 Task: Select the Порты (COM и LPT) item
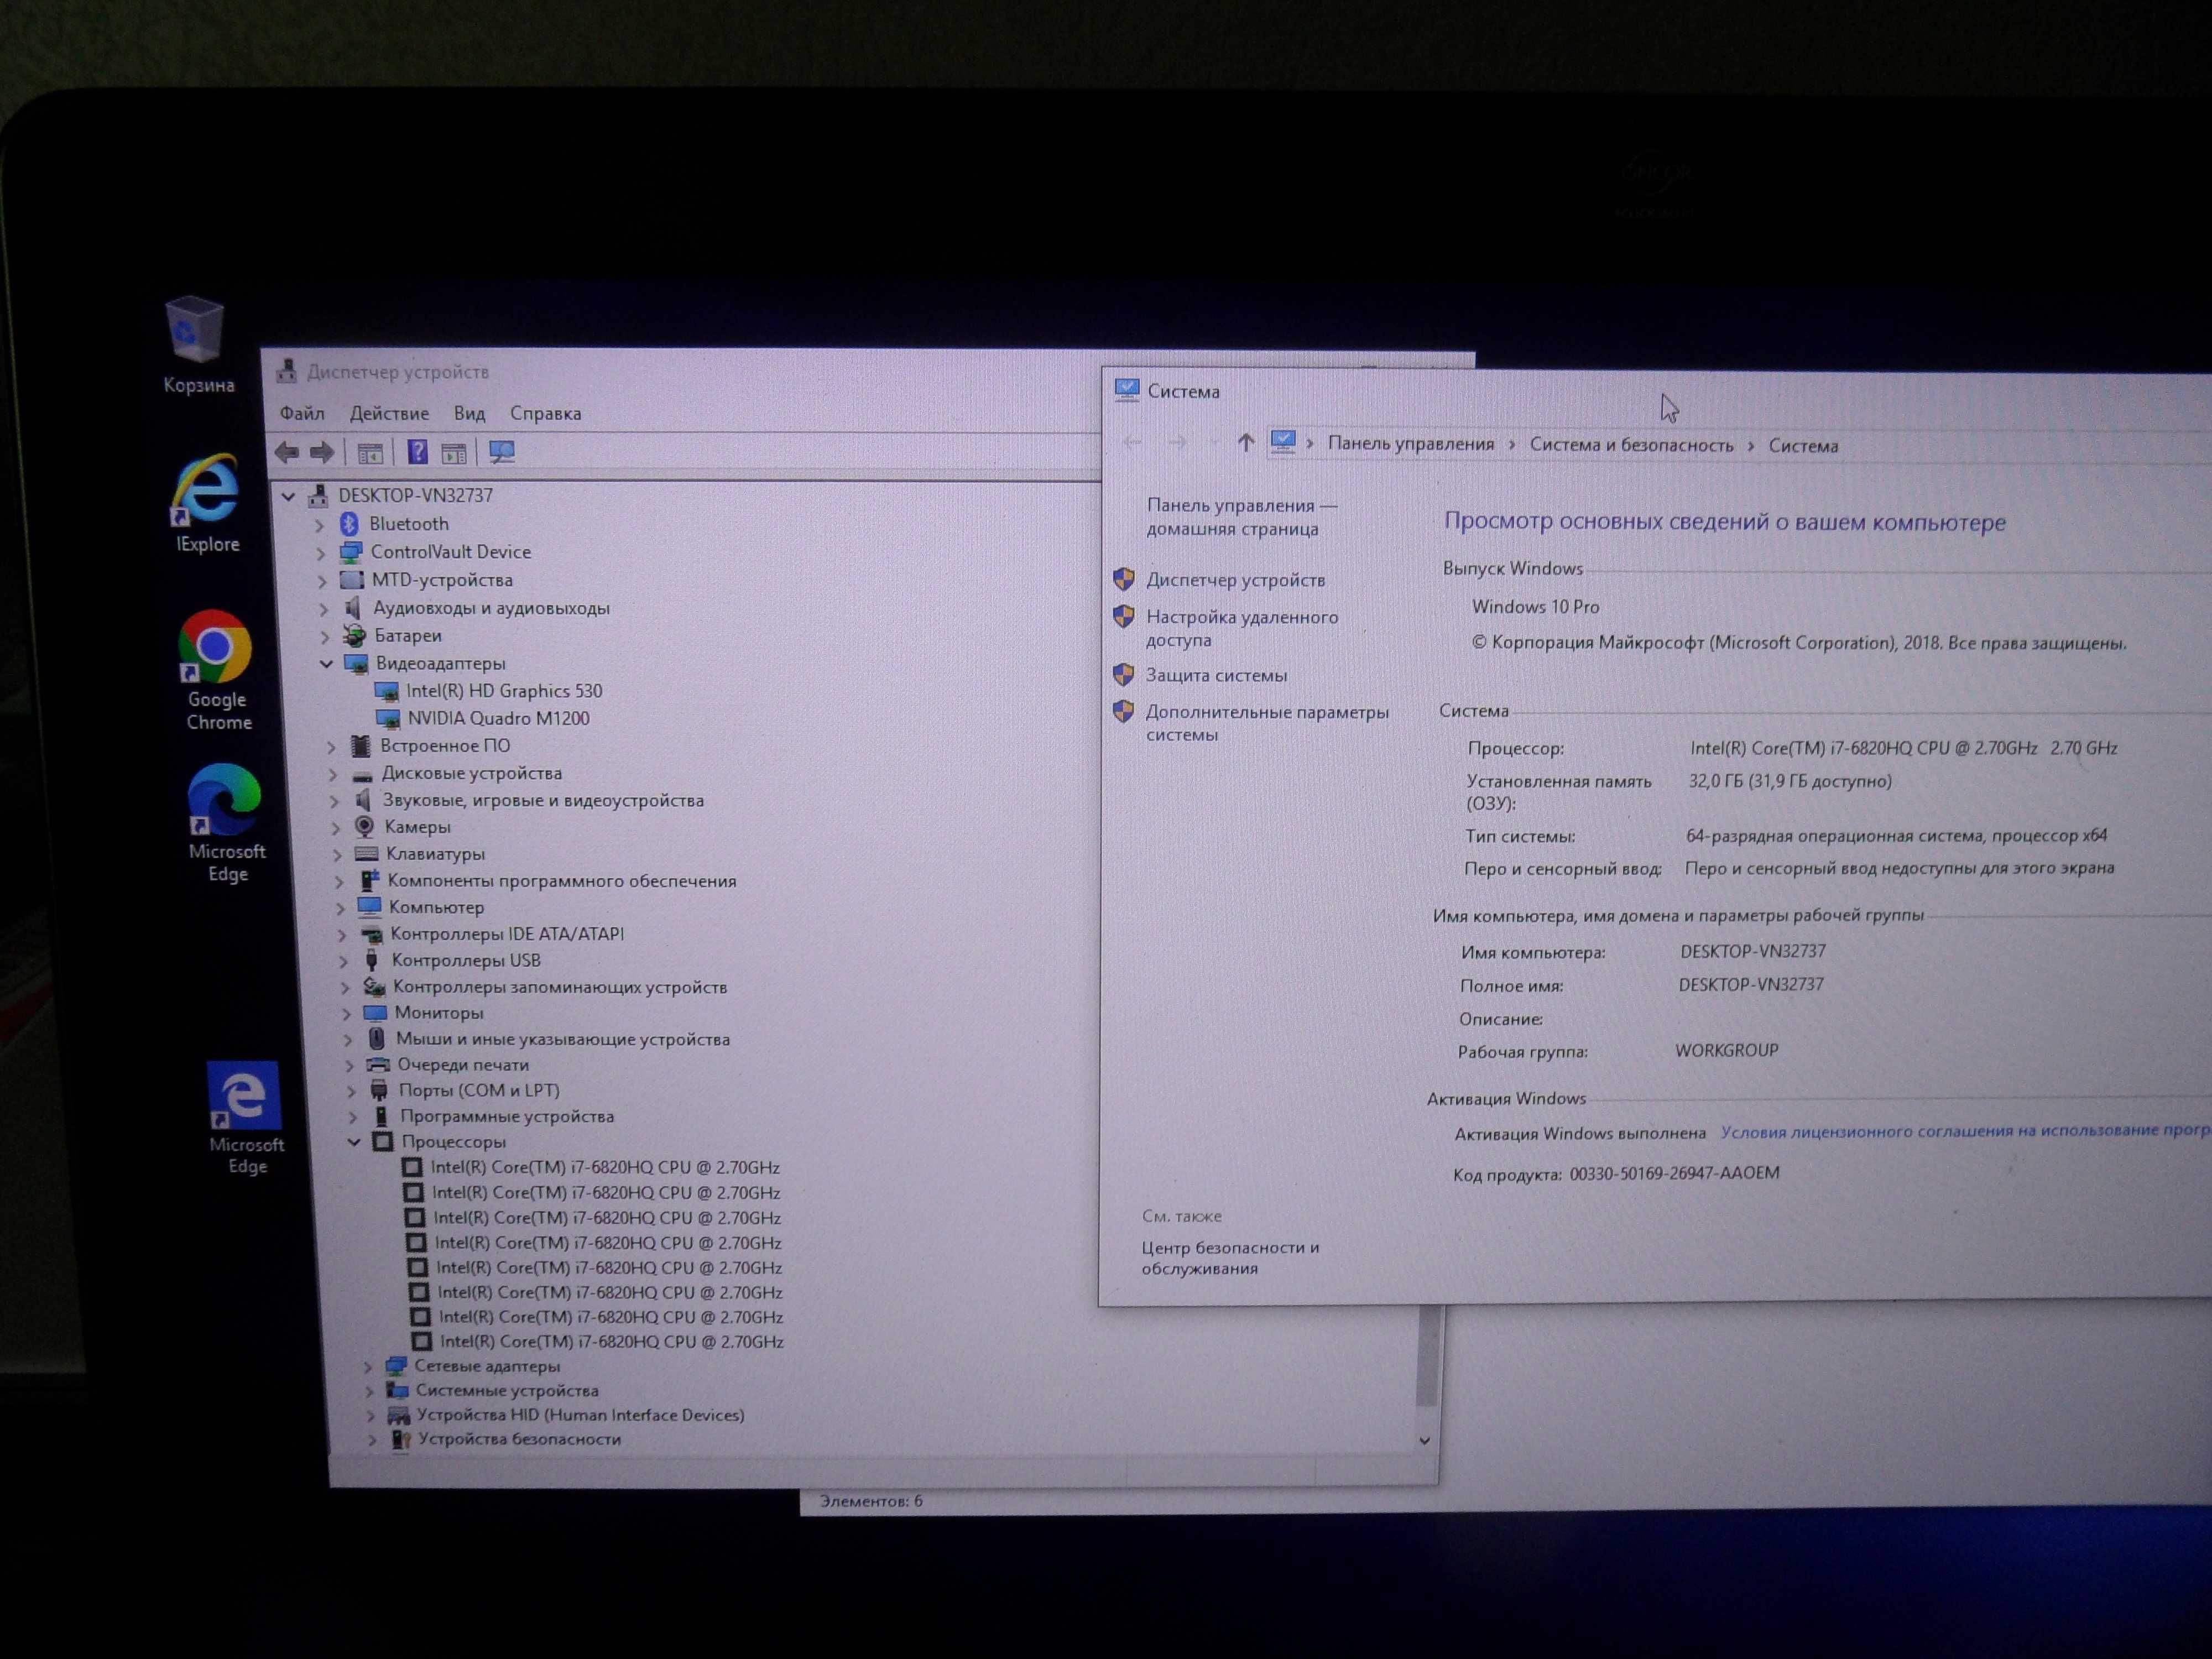point(478,1090)
